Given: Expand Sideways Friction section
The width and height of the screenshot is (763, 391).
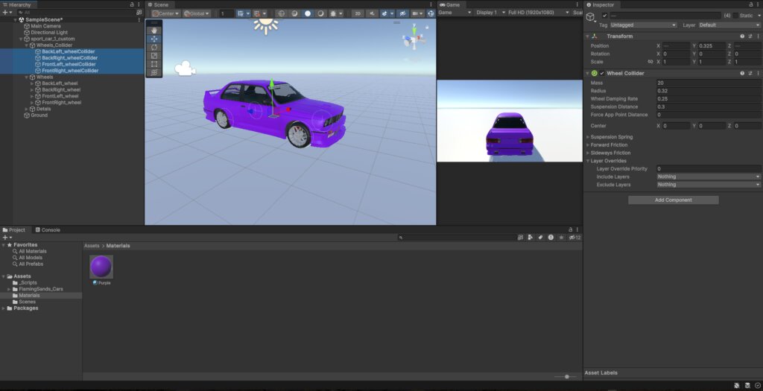Looking at the screenshot, I should [588, 153].
